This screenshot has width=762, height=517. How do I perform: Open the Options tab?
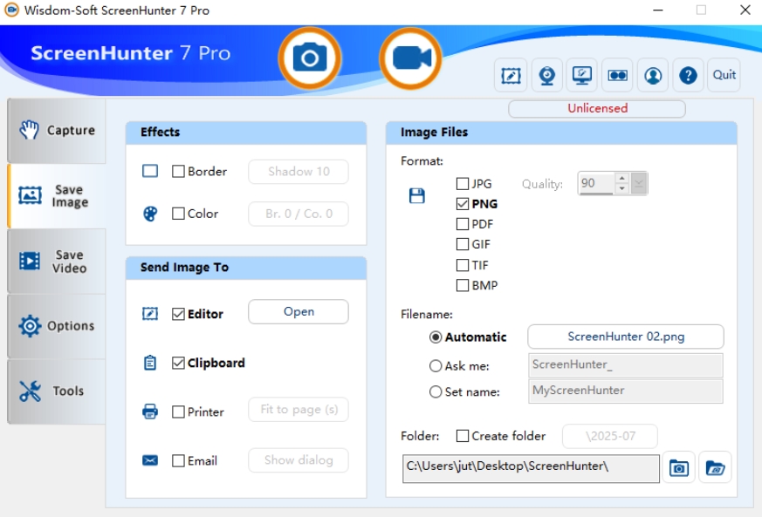[57, 326]
